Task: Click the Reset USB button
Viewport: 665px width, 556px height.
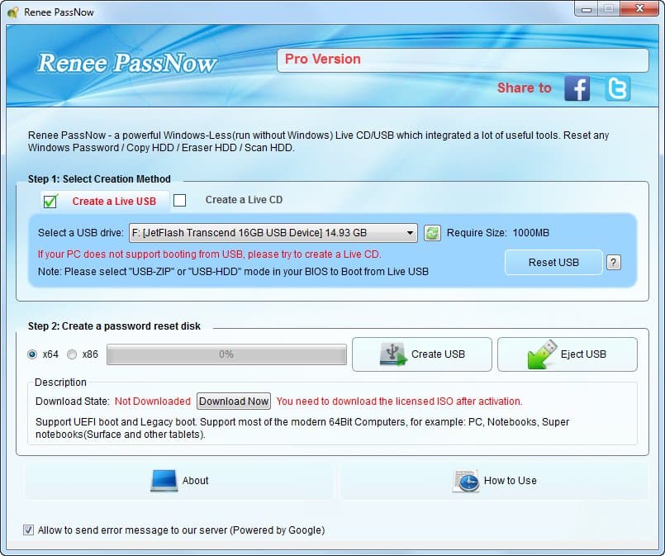Action: click(x=553, y=263)
